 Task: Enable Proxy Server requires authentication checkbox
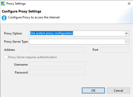(x=6, y=57)
